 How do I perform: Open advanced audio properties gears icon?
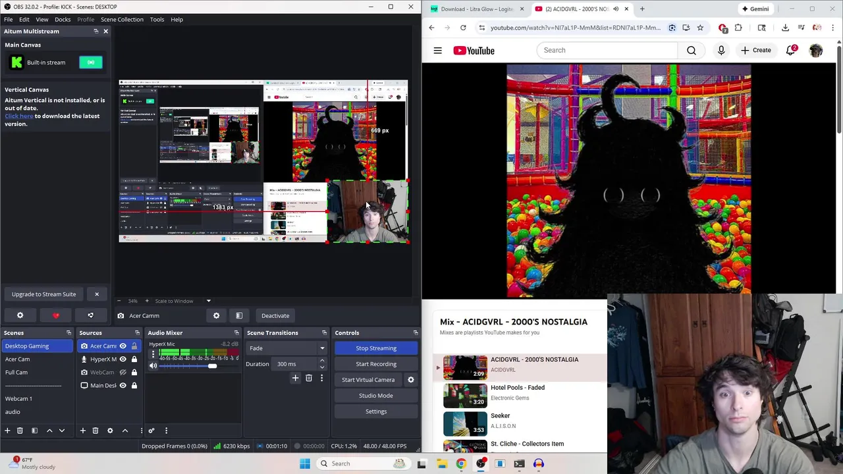(151, 431)
